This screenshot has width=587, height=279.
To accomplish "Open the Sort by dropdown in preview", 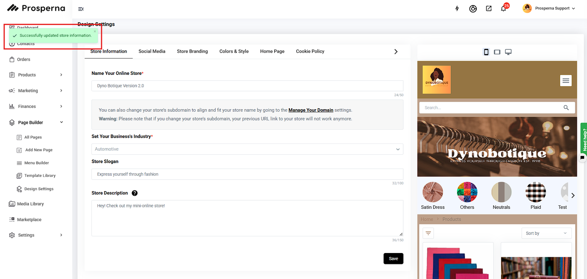I will pyautogui.click(x=546, y=233).
